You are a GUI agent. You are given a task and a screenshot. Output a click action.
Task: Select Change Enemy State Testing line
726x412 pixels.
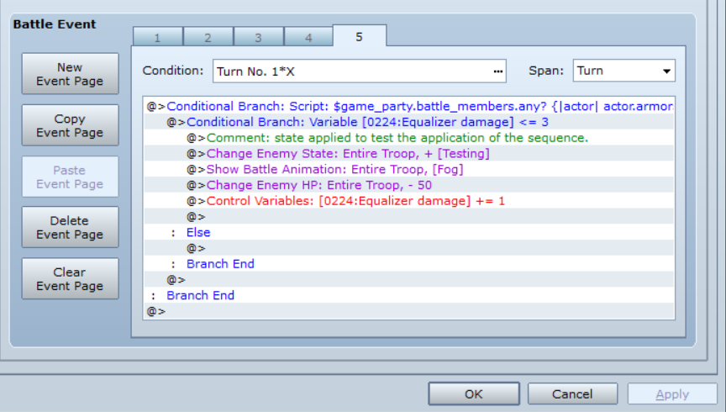coord(409,154)
